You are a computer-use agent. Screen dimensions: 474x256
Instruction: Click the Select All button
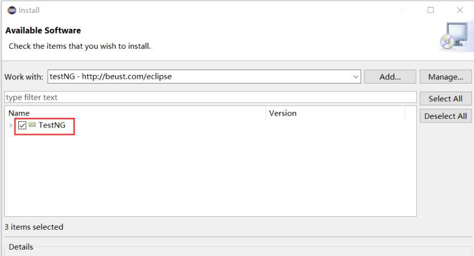pos(446,99)
